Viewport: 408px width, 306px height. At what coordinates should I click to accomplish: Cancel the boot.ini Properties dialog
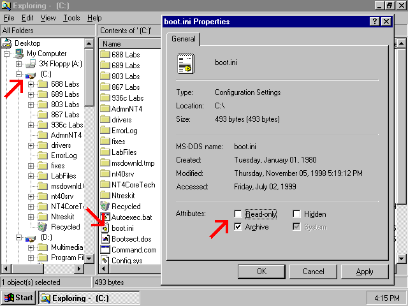[x=313, y=272]
